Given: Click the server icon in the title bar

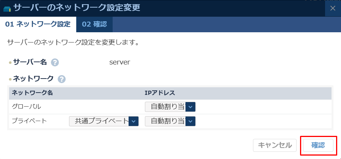Looking at the screenshot, I should (7, 9).
